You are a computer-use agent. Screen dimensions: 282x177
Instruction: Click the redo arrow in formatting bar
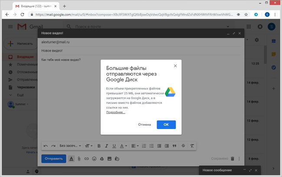tap(53, 146)
